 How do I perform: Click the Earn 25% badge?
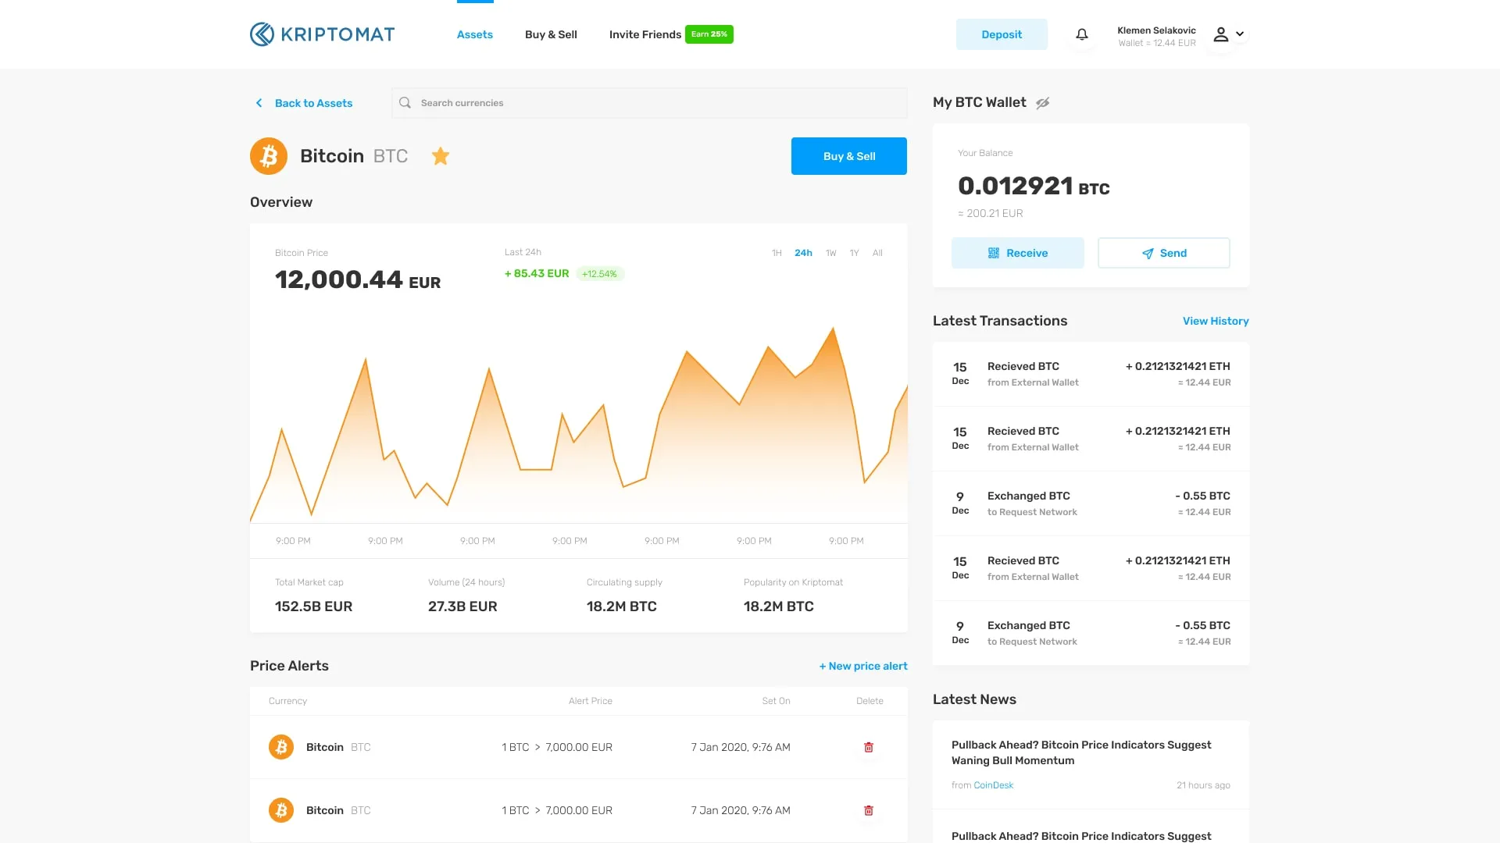tap(709, 34)
